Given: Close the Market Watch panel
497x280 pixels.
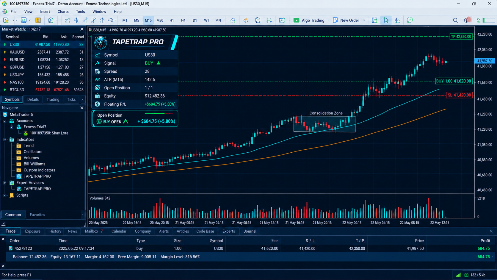Looking at the screenshot, I should click(82, 29).
